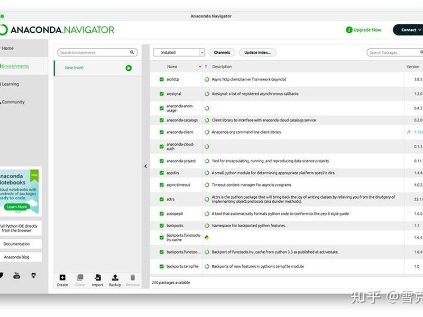The height and width of the screenshot is (317, 423).
Task: Uncheck the aiosignal package checkbox
Action: click(162, 94)
